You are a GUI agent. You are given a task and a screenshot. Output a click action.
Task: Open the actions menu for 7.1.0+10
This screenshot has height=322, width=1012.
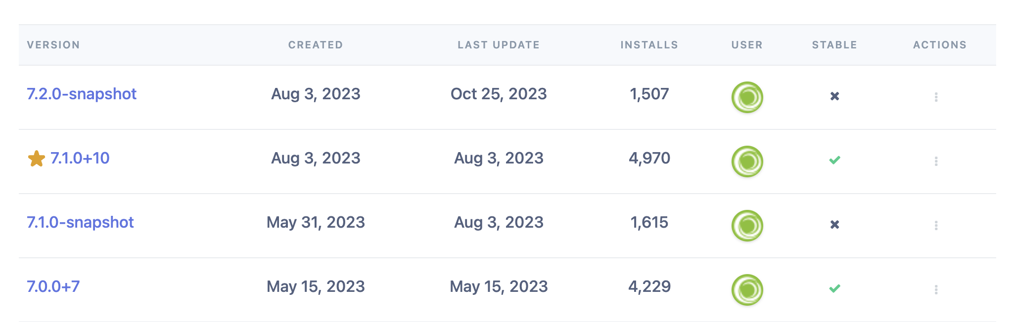click(936, 161)
